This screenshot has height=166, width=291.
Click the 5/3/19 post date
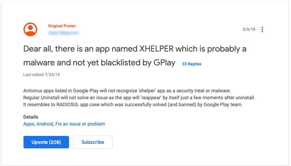pos(249,29)
